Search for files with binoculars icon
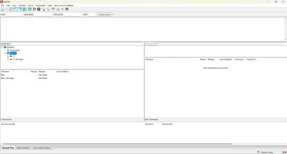Viewport: 287px width, 154px height. [x=67, y=9]
